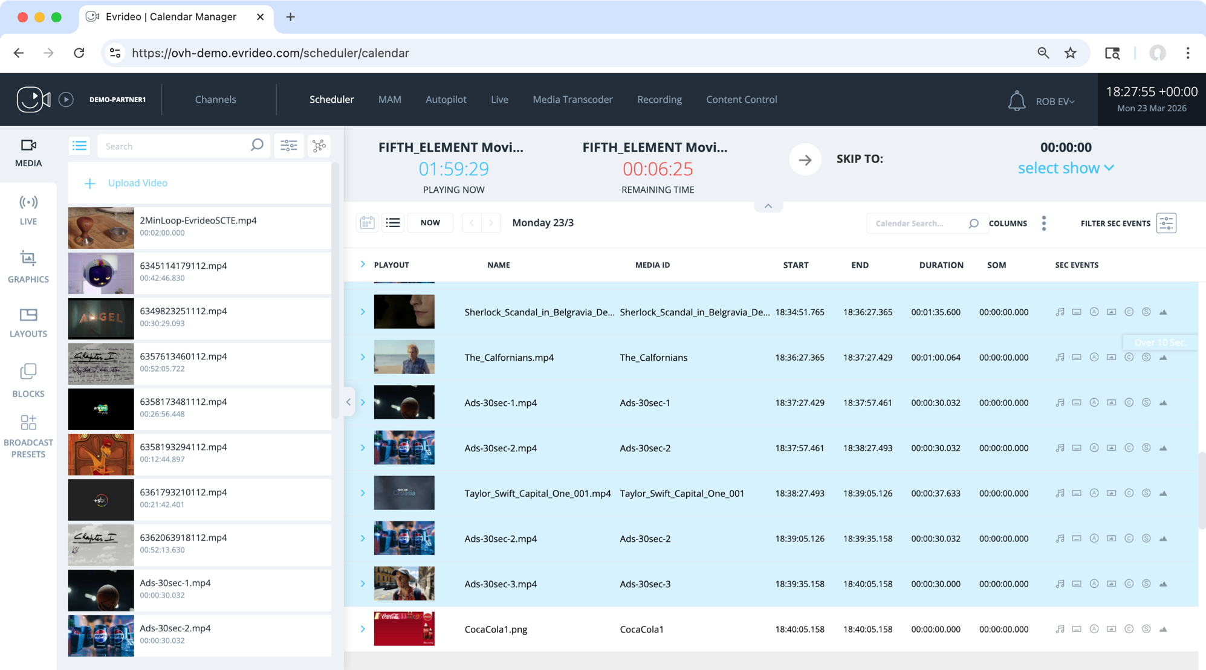
Task: Switch calendar to grid calendar view
Action: [367, 223]
